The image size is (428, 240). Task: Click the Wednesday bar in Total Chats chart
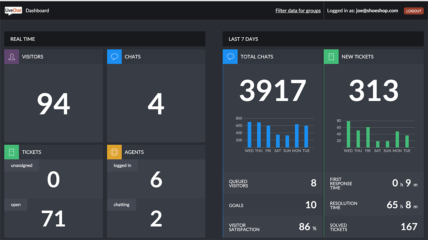[249, 135]
